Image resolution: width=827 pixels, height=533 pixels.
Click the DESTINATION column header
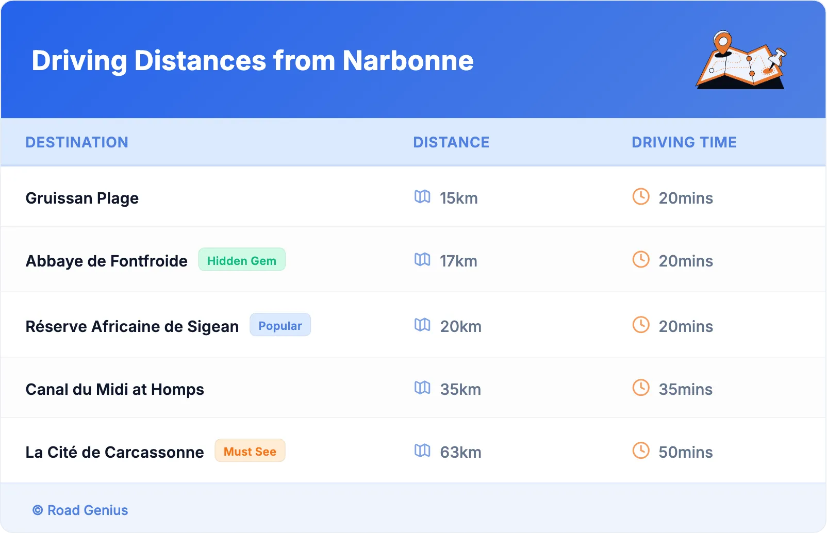tap(77, 142)
